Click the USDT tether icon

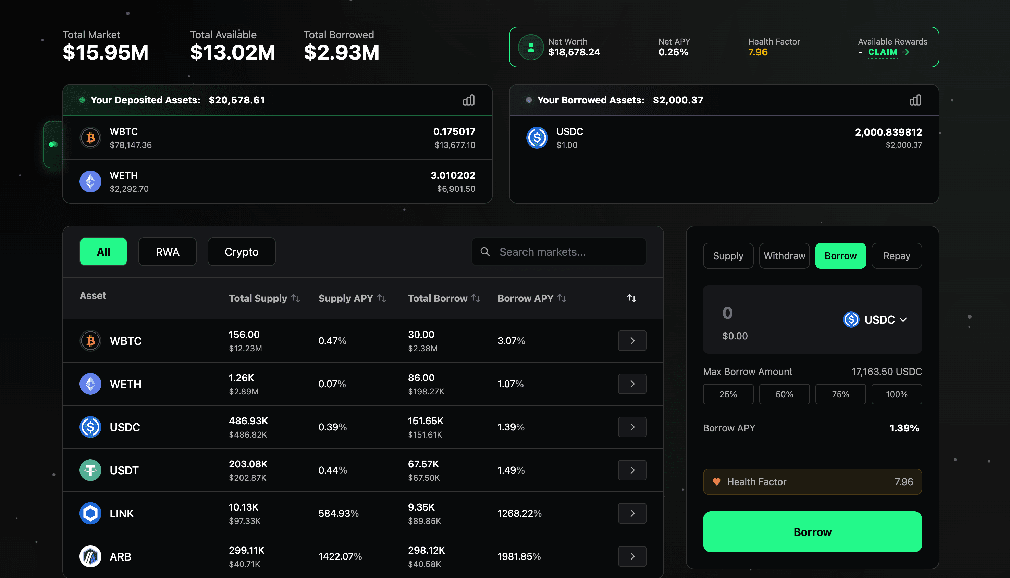click(x=90, y=470)
